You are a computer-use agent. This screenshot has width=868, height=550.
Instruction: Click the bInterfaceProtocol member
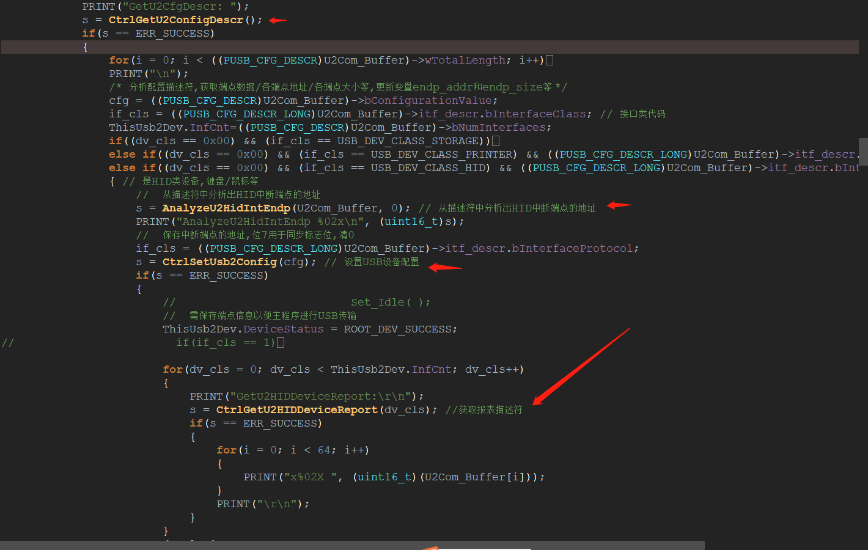pyautogui.click(x=573, y=248)
